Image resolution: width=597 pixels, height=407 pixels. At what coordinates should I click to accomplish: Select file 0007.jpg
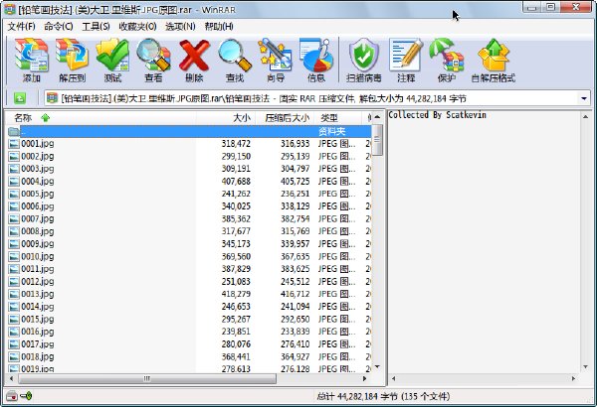38,219
